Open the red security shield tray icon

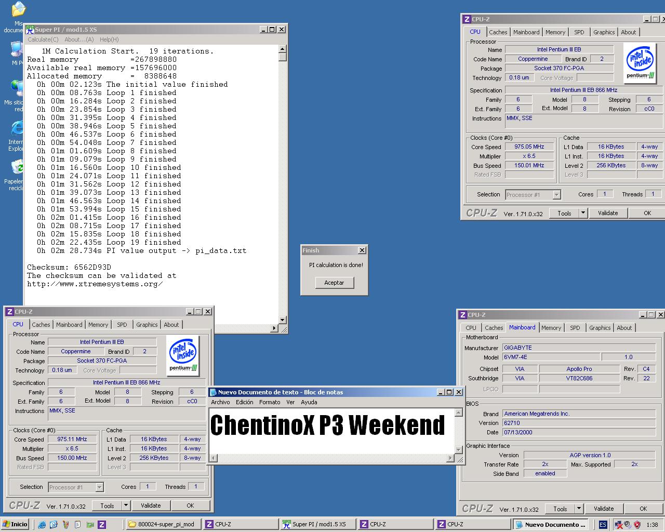(x=637, y=525)
